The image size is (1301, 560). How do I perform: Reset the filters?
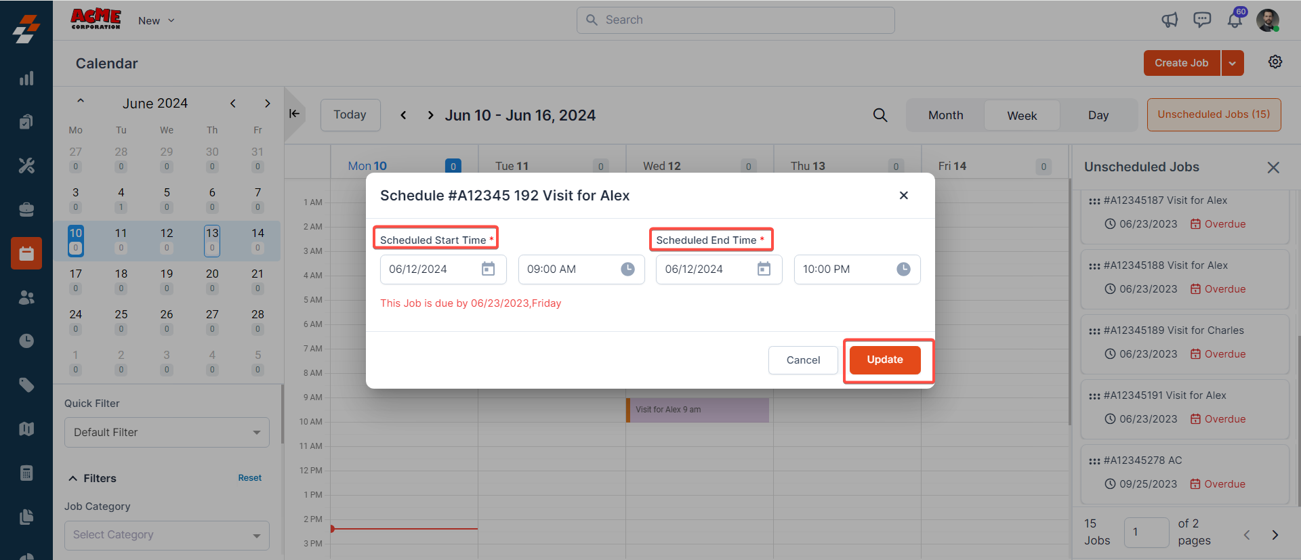coord(249,478)
